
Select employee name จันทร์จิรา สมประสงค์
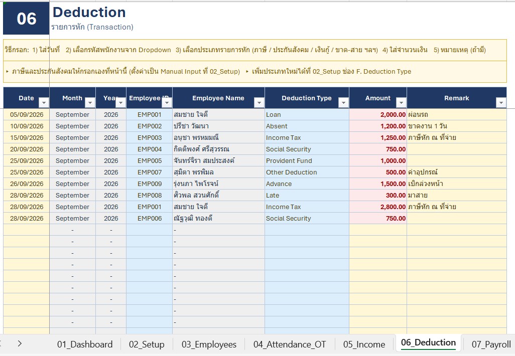tap(218, 161)
